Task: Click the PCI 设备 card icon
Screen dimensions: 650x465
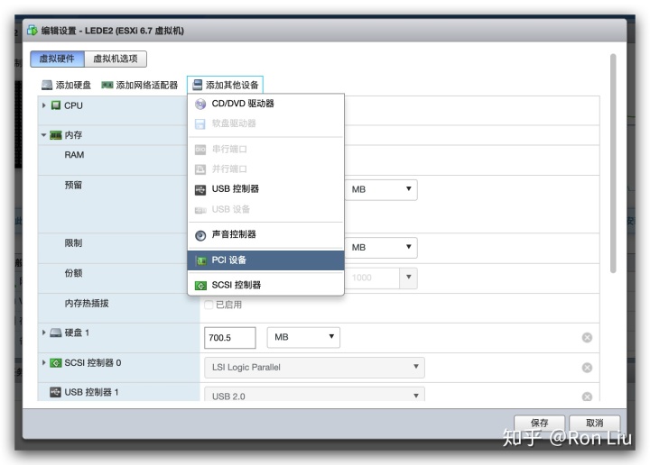Action: coord(201,260)
